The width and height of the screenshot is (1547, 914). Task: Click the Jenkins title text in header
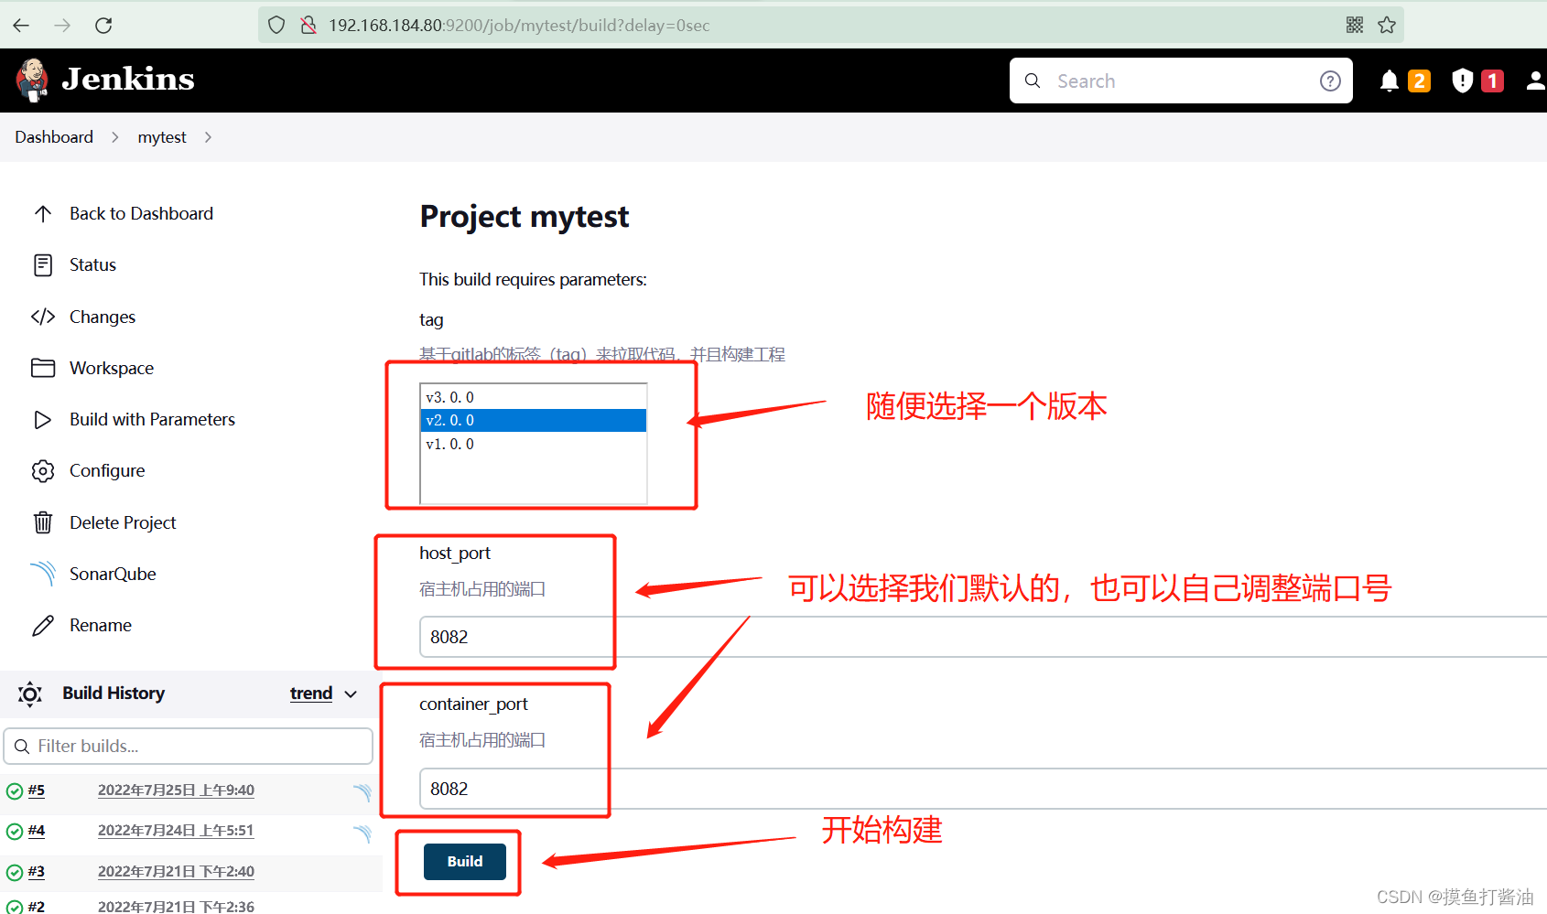point(128,80)
